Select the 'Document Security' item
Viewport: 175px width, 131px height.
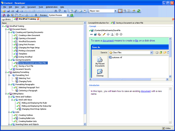(x=23, y=69)
